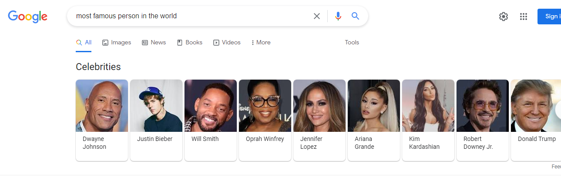Screen dimensions: 561x181
Task: Open the Tools options
Action: point(352,43)
